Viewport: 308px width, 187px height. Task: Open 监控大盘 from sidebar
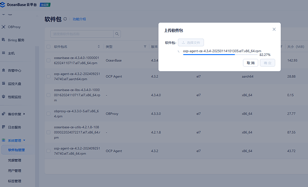(15, 84)
